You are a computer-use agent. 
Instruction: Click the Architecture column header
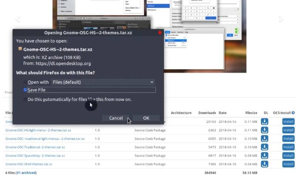181,113
